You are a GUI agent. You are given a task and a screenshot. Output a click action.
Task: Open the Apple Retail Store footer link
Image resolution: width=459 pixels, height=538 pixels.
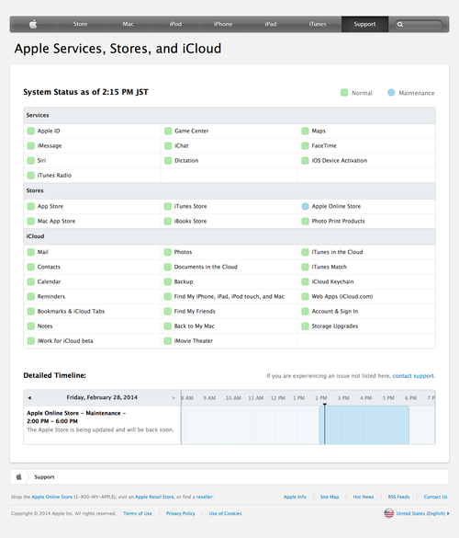click(154, 497)
